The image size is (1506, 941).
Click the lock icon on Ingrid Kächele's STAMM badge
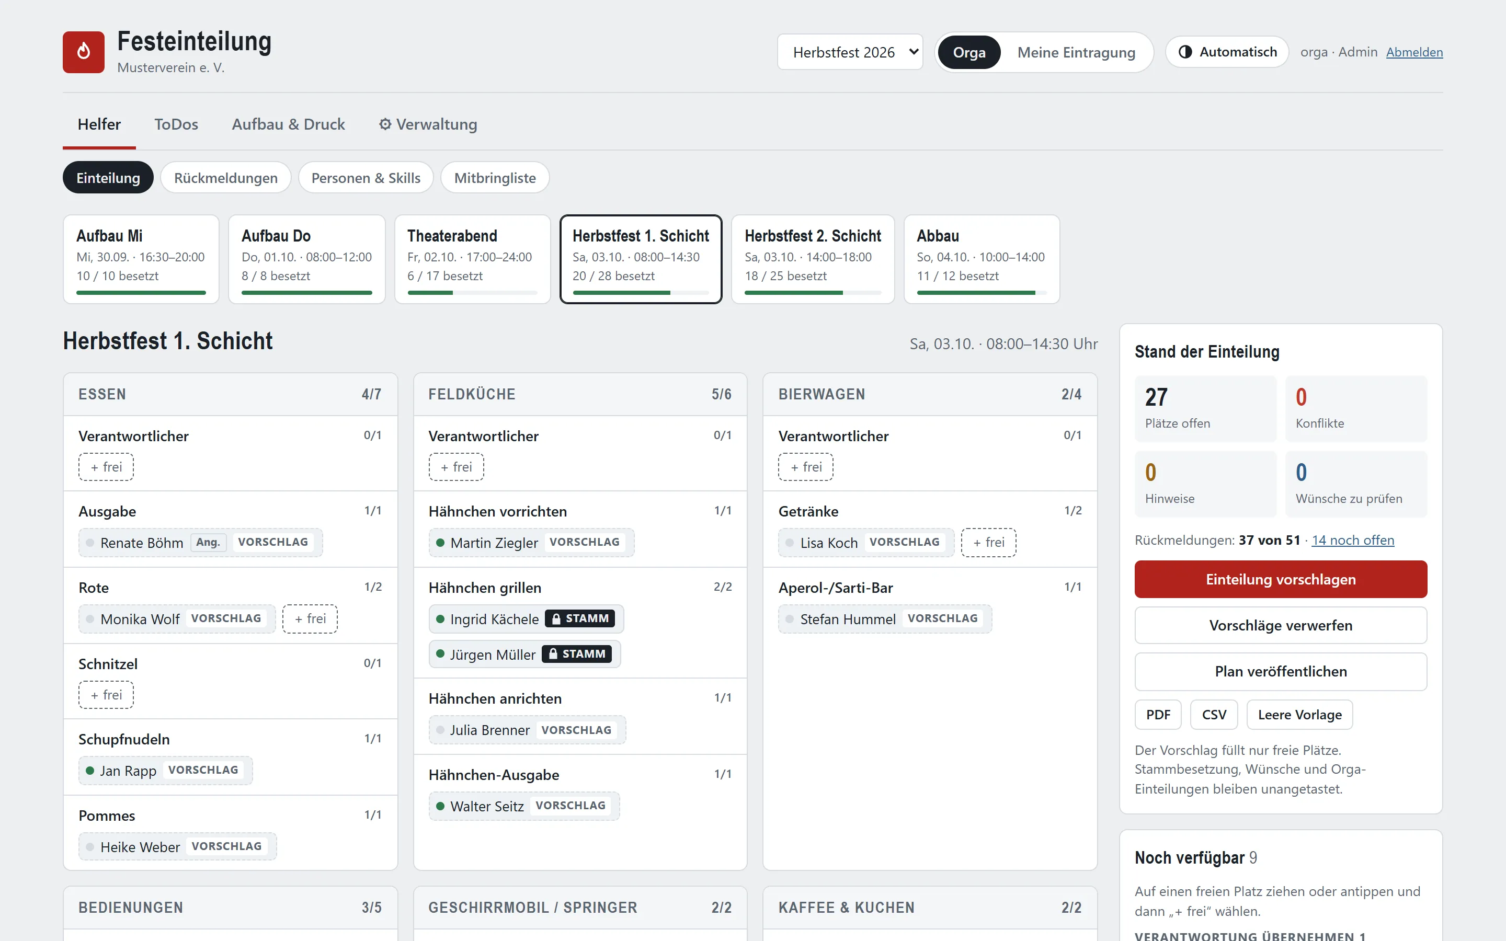tap(556, 618)
